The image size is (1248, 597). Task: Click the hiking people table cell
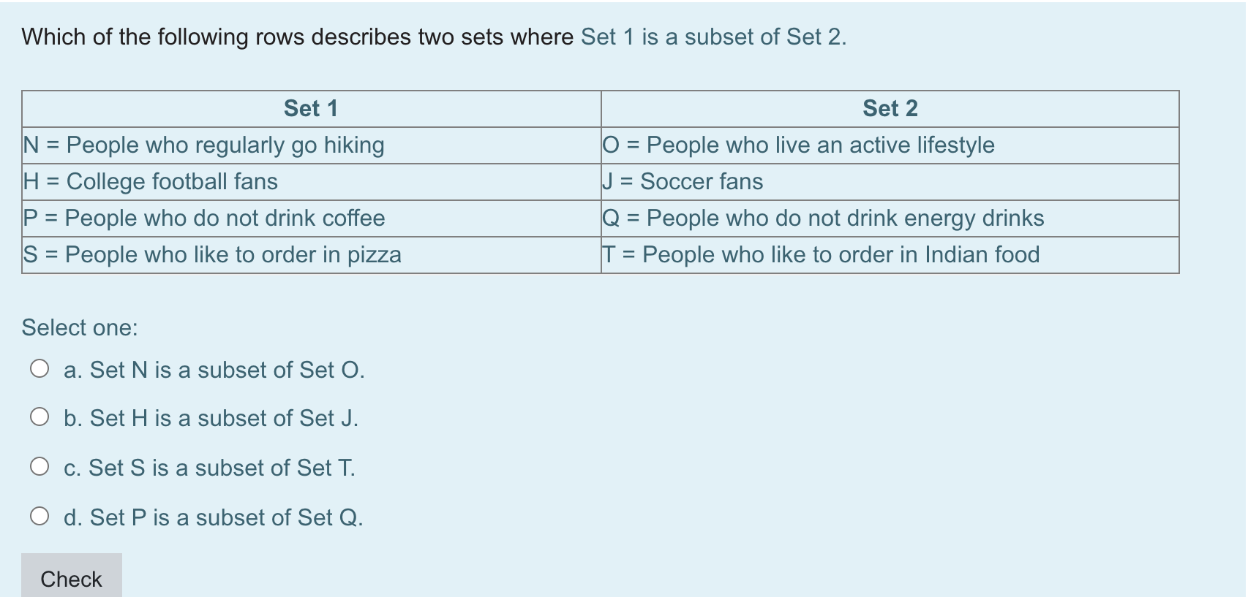pyautogui.click(x=203, y=145)
